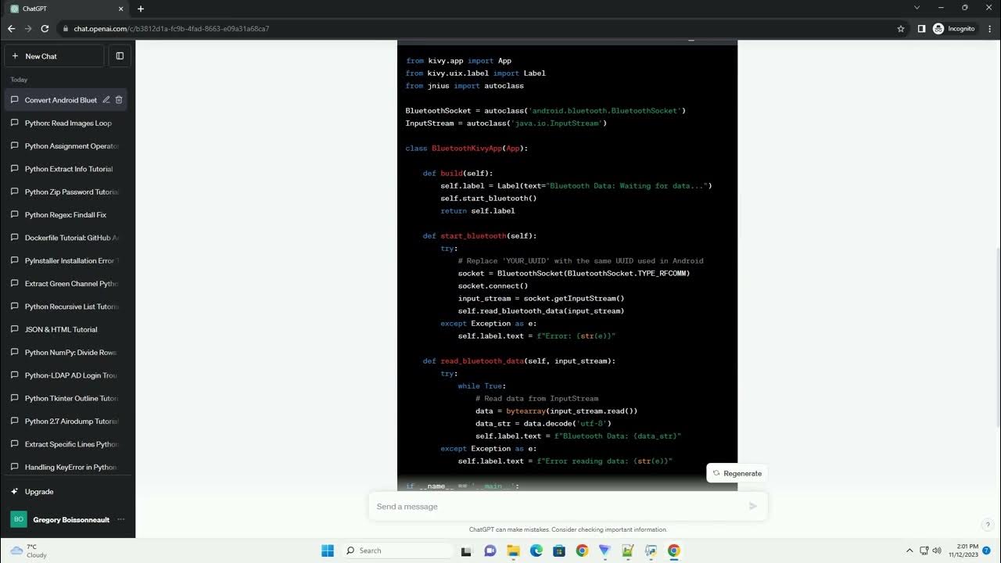The width and height of the screenshot is (1001, 563).
Task: Open the Incognito profile indicator
Action: [954, 29]
